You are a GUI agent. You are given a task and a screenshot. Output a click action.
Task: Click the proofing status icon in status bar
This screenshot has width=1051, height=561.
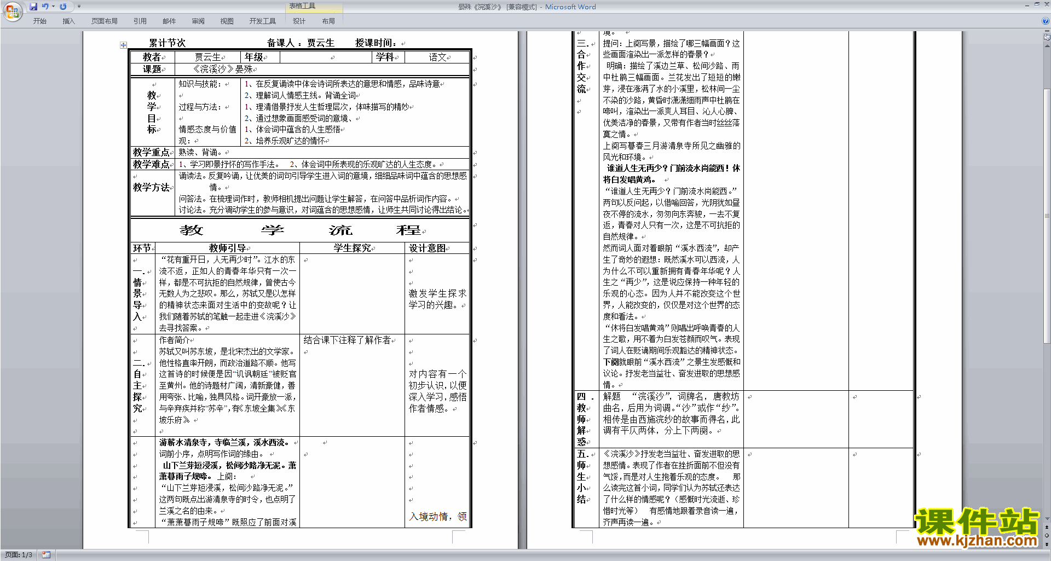click(x=46, y=555)
